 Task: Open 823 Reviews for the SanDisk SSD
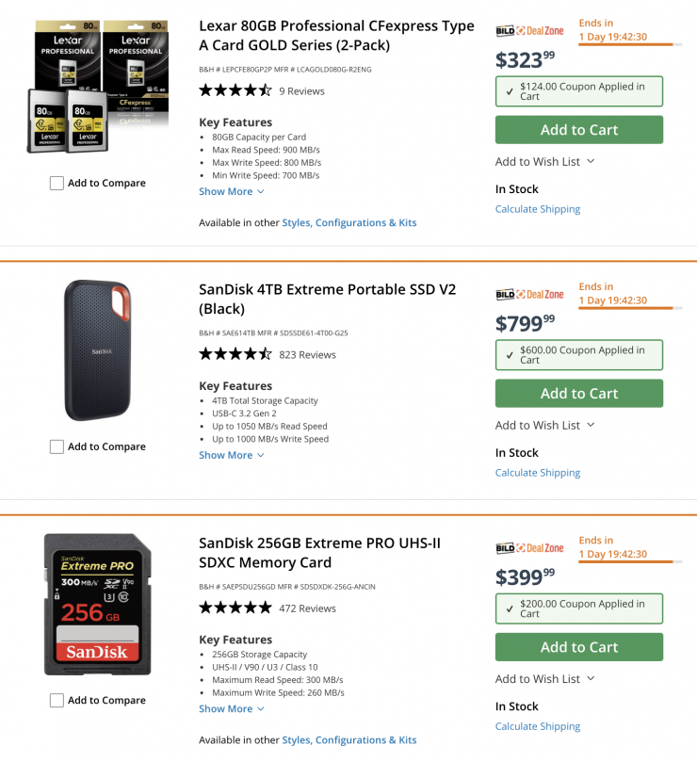click(307, 355)
